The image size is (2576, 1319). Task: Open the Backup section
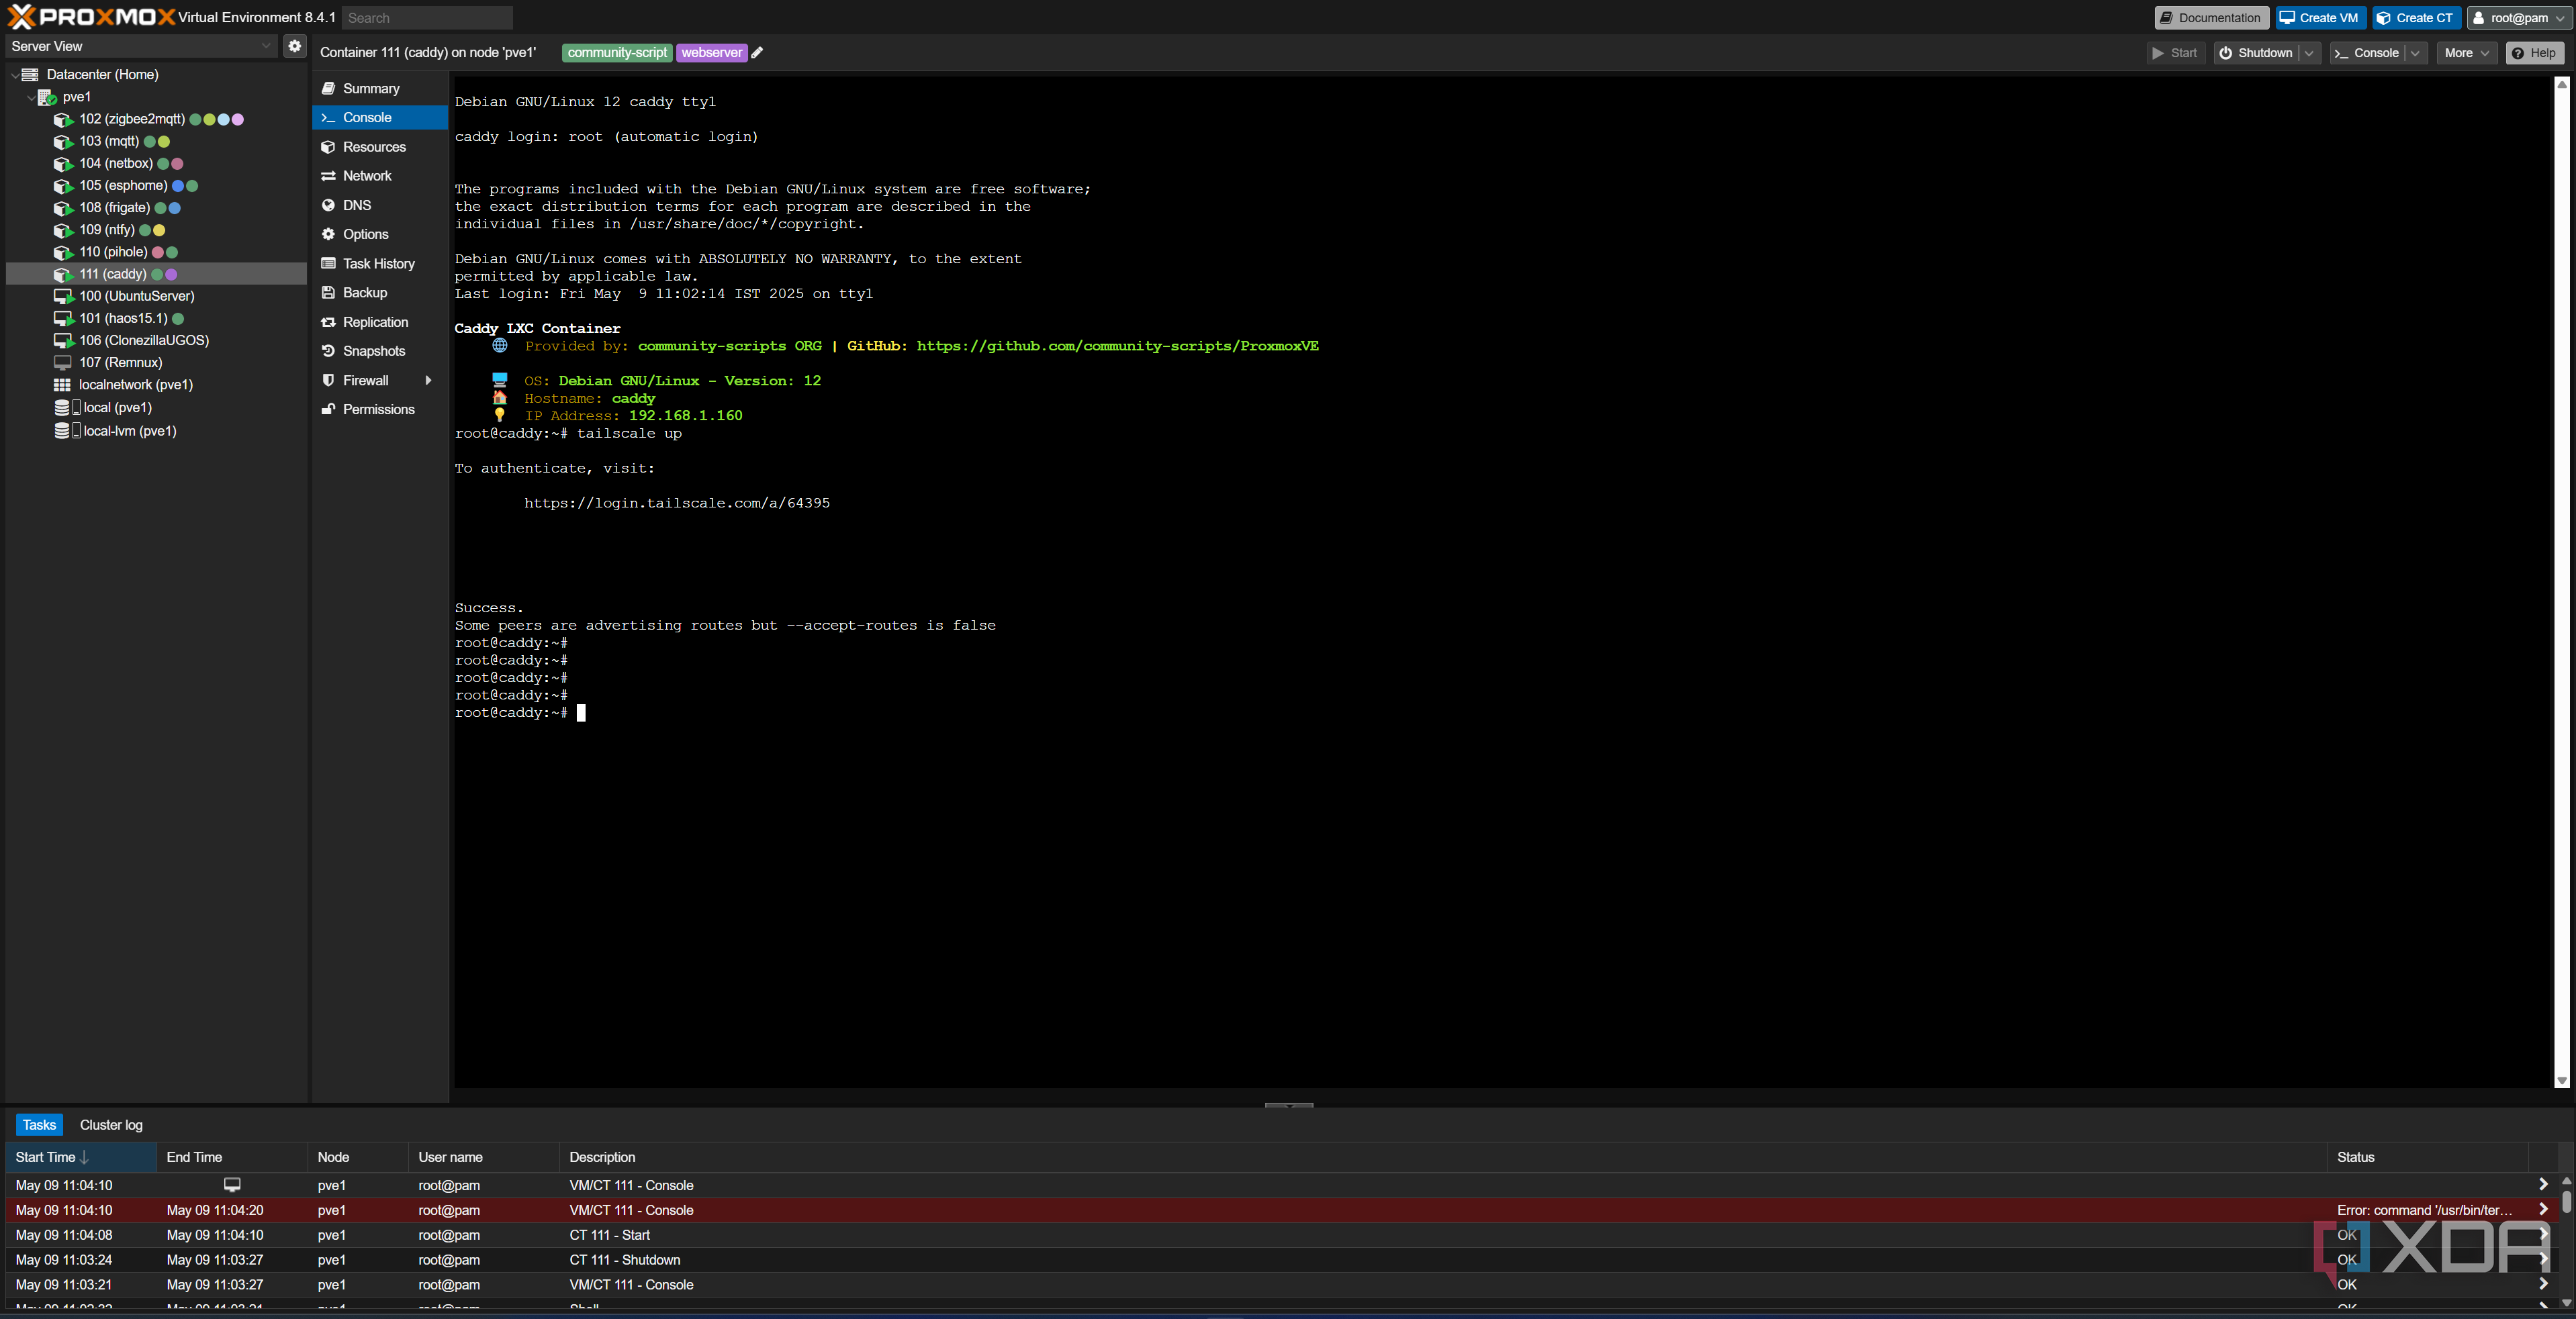[x=364, y=293]
